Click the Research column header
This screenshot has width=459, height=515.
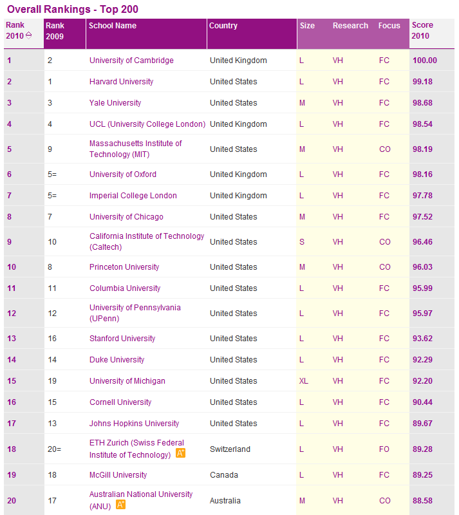pyautogui.click(x=350, y=26)
